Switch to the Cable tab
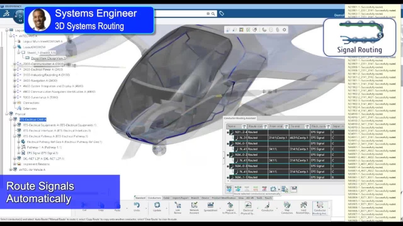This screenshot has height=226, width=403. tap(167, 198)
